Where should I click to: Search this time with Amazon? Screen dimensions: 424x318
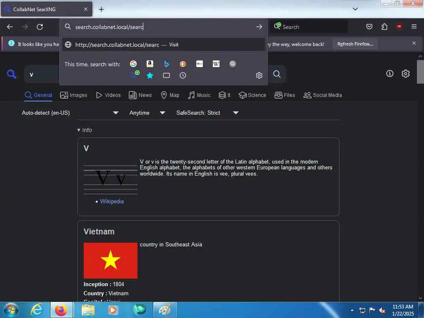pyautogui.click(x=150, y=64)
